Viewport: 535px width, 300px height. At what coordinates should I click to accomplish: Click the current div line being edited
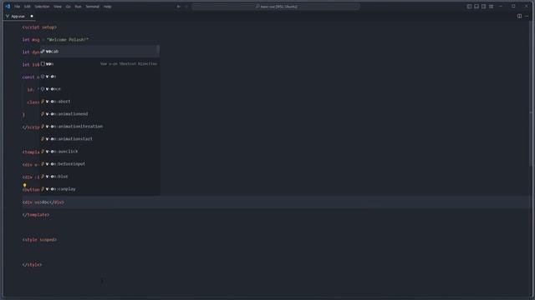point(43,202)
